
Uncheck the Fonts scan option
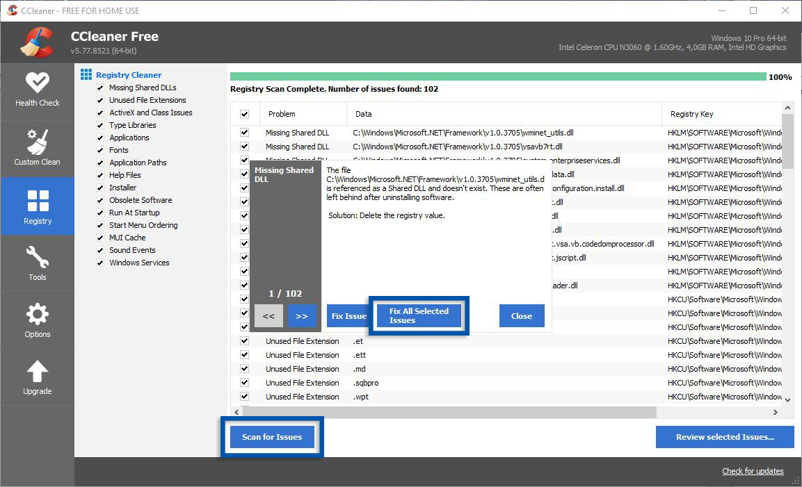(99, 150)
